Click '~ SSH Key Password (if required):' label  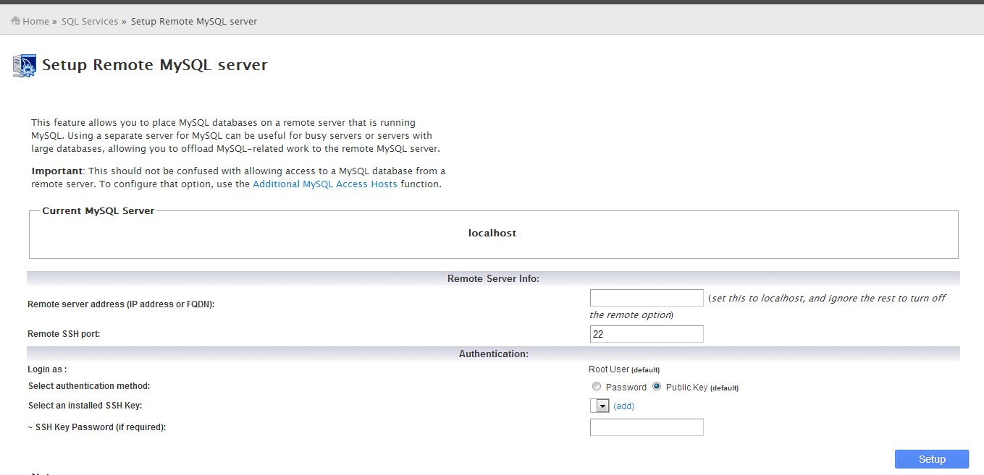click(x=97, y=427)
